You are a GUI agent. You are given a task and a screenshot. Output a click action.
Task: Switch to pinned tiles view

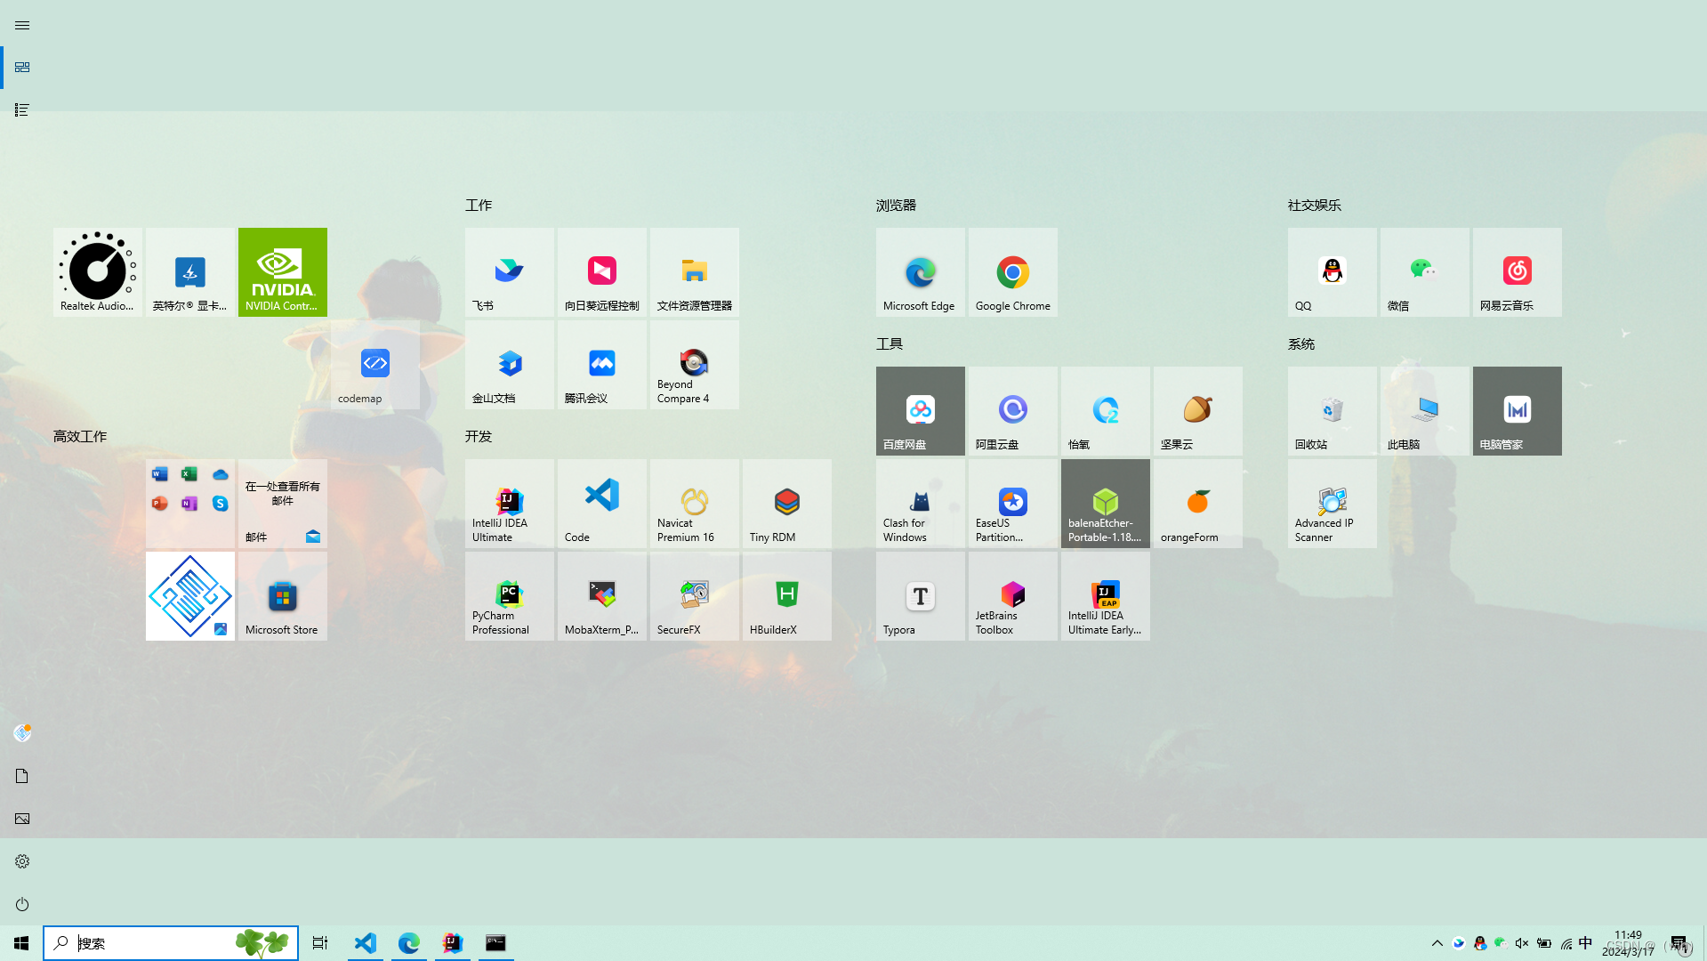click(22, 68)
